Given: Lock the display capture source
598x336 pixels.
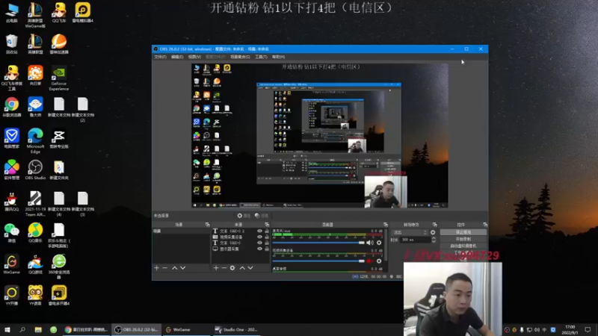Looking at the screenshot, I should click(x=267, y=249).
